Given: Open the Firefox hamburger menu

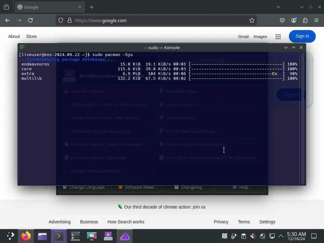Looking at the screenshot, I should click(x=316, y=20).
